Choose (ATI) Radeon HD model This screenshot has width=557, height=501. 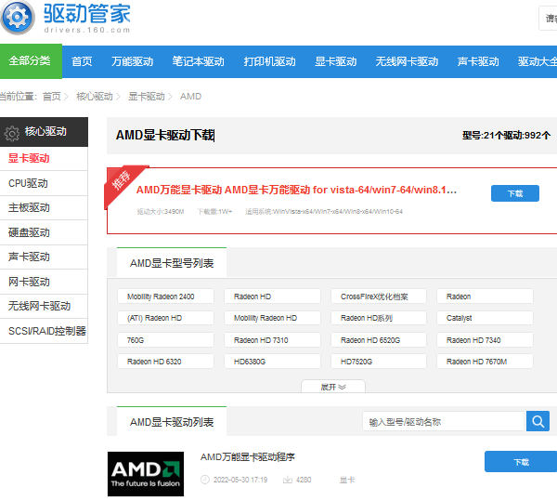(x=165, y=318)
